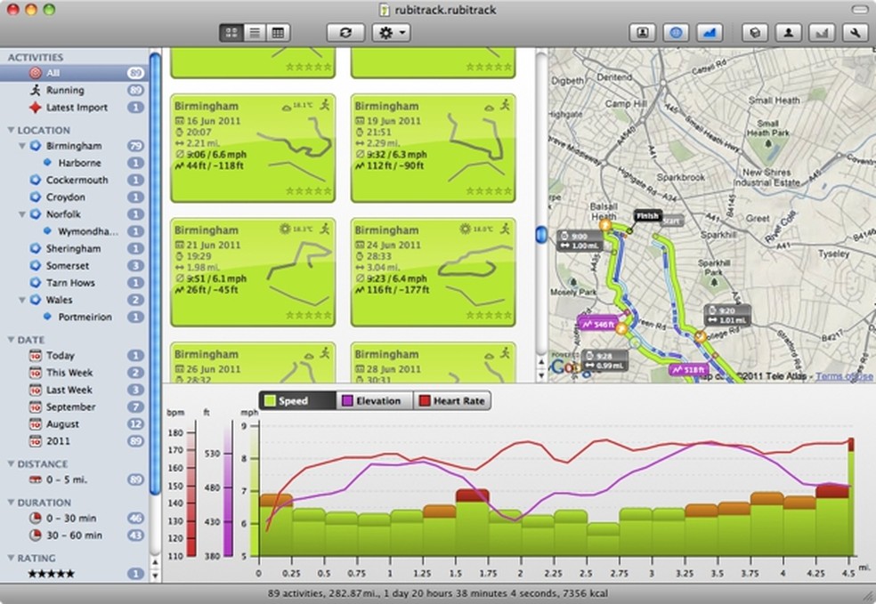
Task: Toggle the activity card panel button
Action: pos(642,33)
